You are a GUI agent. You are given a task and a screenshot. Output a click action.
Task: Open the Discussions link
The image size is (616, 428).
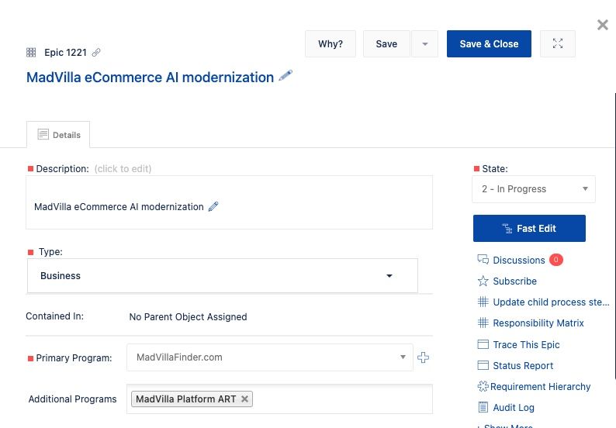pyautogui.click(x=518, y=260)
